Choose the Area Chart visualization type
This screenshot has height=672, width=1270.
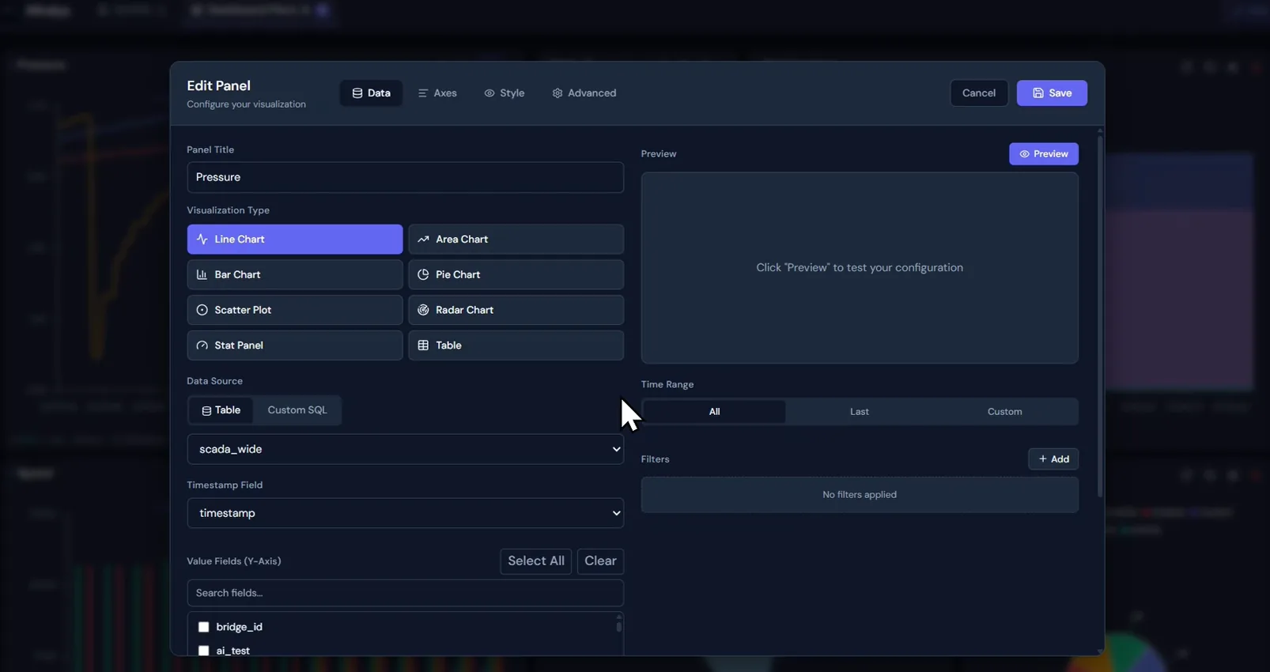pos(516,239)
